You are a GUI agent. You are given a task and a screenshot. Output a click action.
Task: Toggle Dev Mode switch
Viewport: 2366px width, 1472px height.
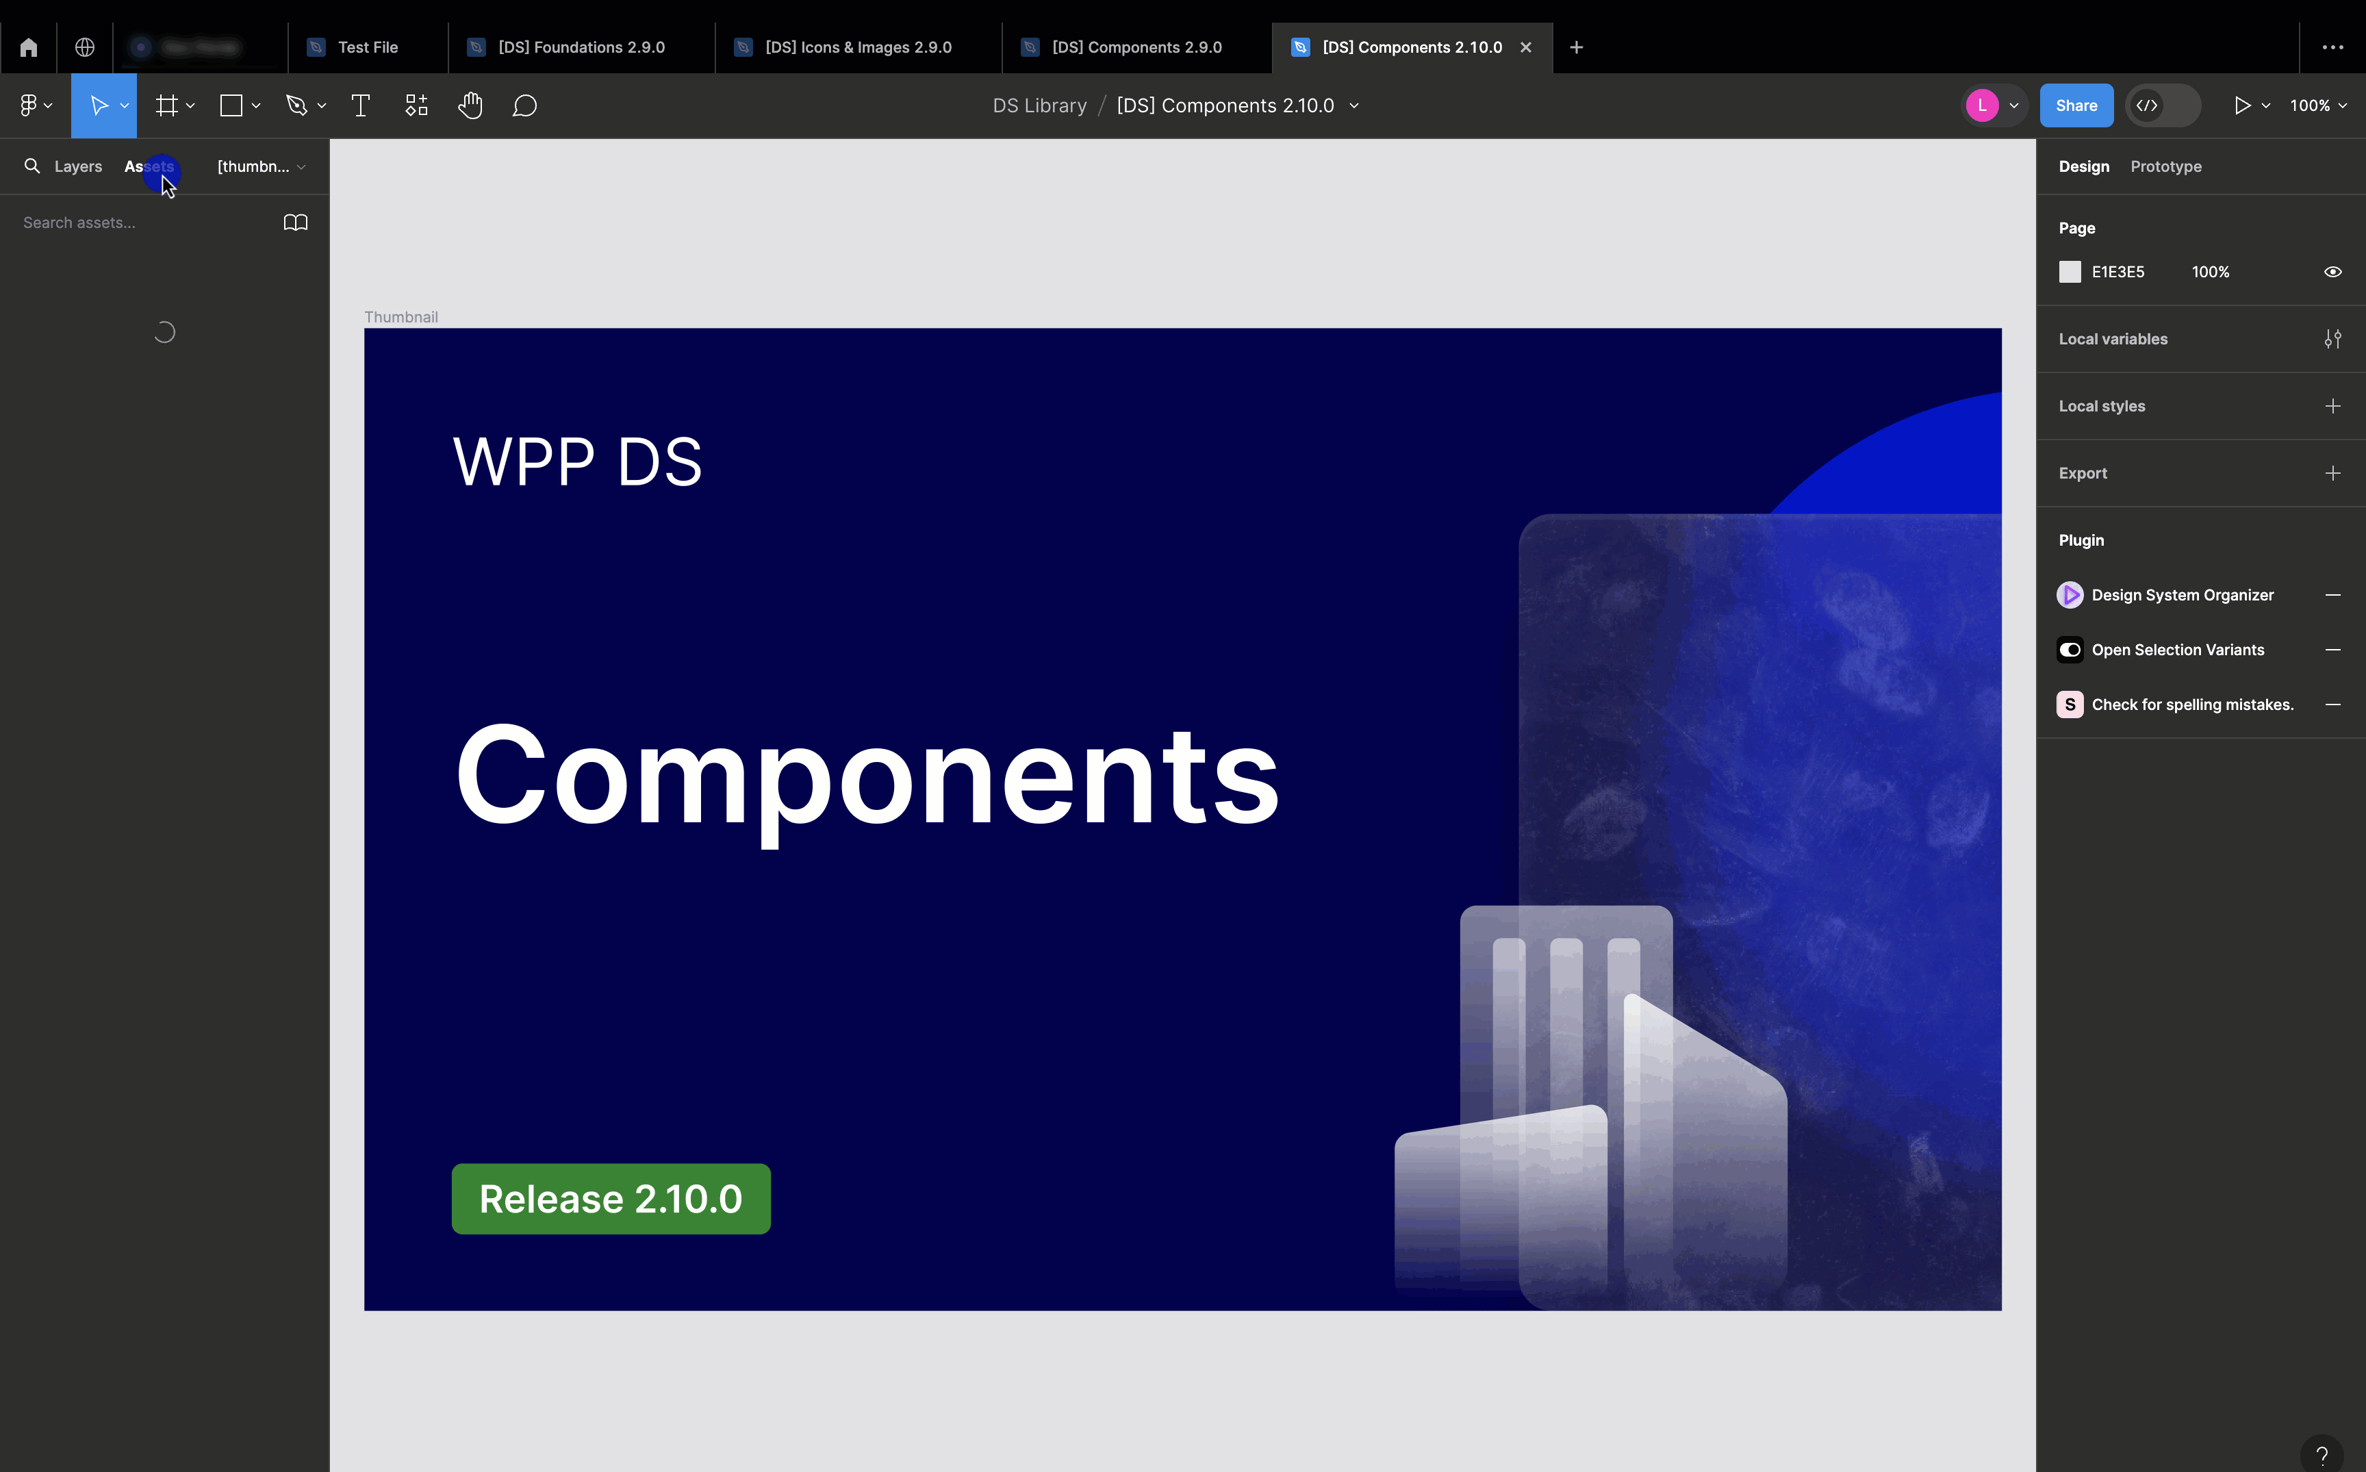point(2161,105)
